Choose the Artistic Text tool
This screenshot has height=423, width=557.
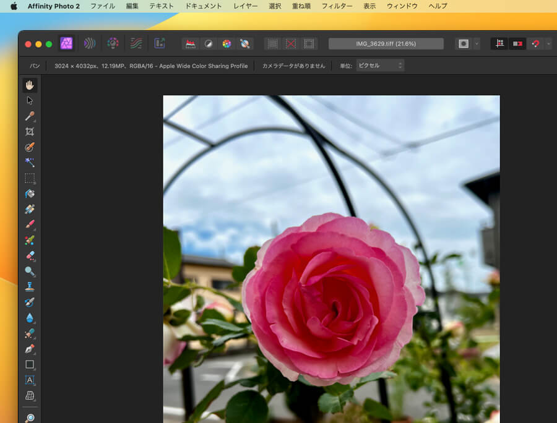[x=29, y=380]
